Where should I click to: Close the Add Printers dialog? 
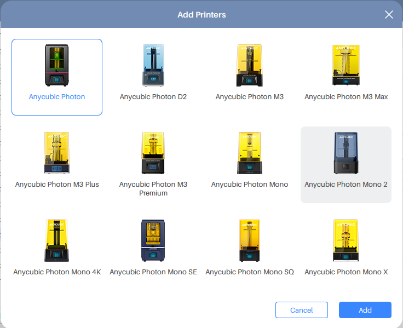pyautogui.click(x=389, y=15)
